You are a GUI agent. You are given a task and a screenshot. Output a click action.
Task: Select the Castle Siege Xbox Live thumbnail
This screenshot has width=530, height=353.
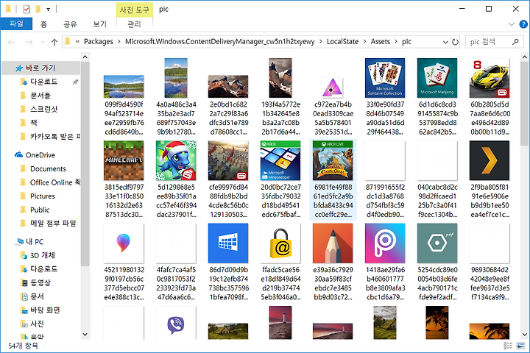coord(333,160)
